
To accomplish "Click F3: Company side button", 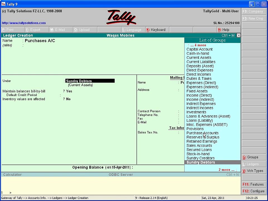I will click(254, 11).
